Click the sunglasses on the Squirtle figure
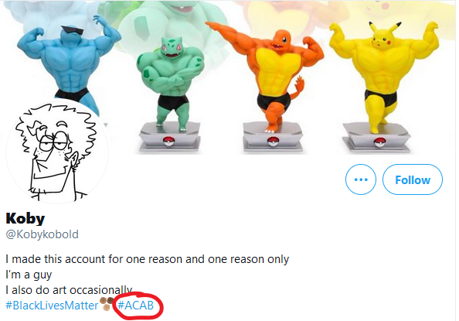459x321 pixels. coord(73,30)
